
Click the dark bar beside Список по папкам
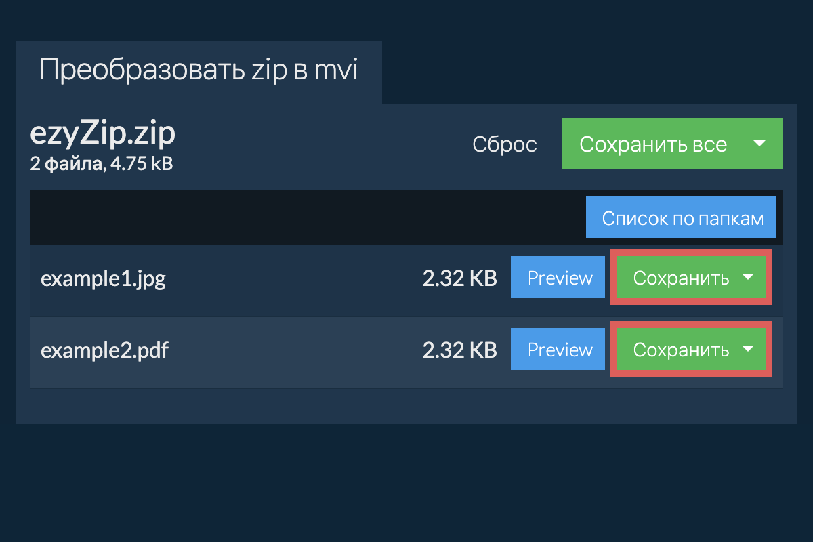click(305, 218)
